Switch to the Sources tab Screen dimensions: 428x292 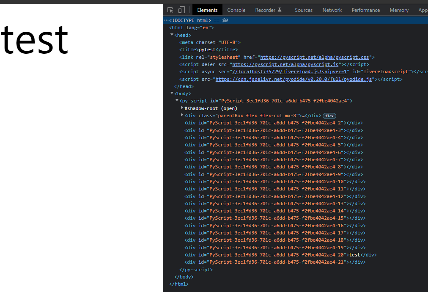click(304, 10)
